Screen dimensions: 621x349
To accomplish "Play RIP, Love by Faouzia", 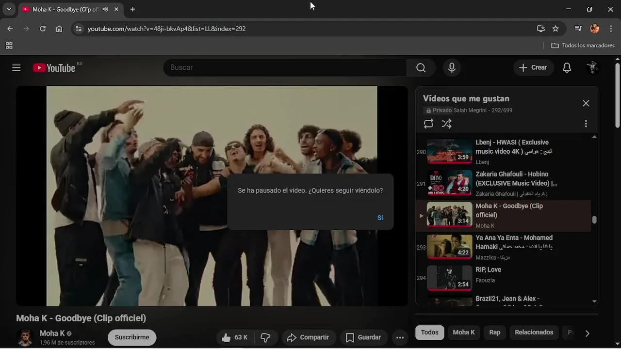I will [504, 278].
